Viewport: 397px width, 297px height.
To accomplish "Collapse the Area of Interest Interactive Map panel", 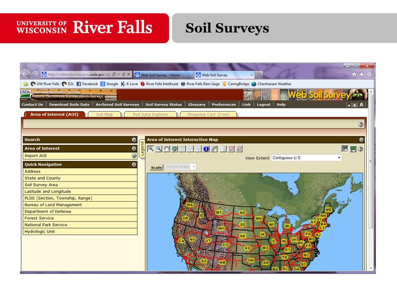I will [361, 140].
